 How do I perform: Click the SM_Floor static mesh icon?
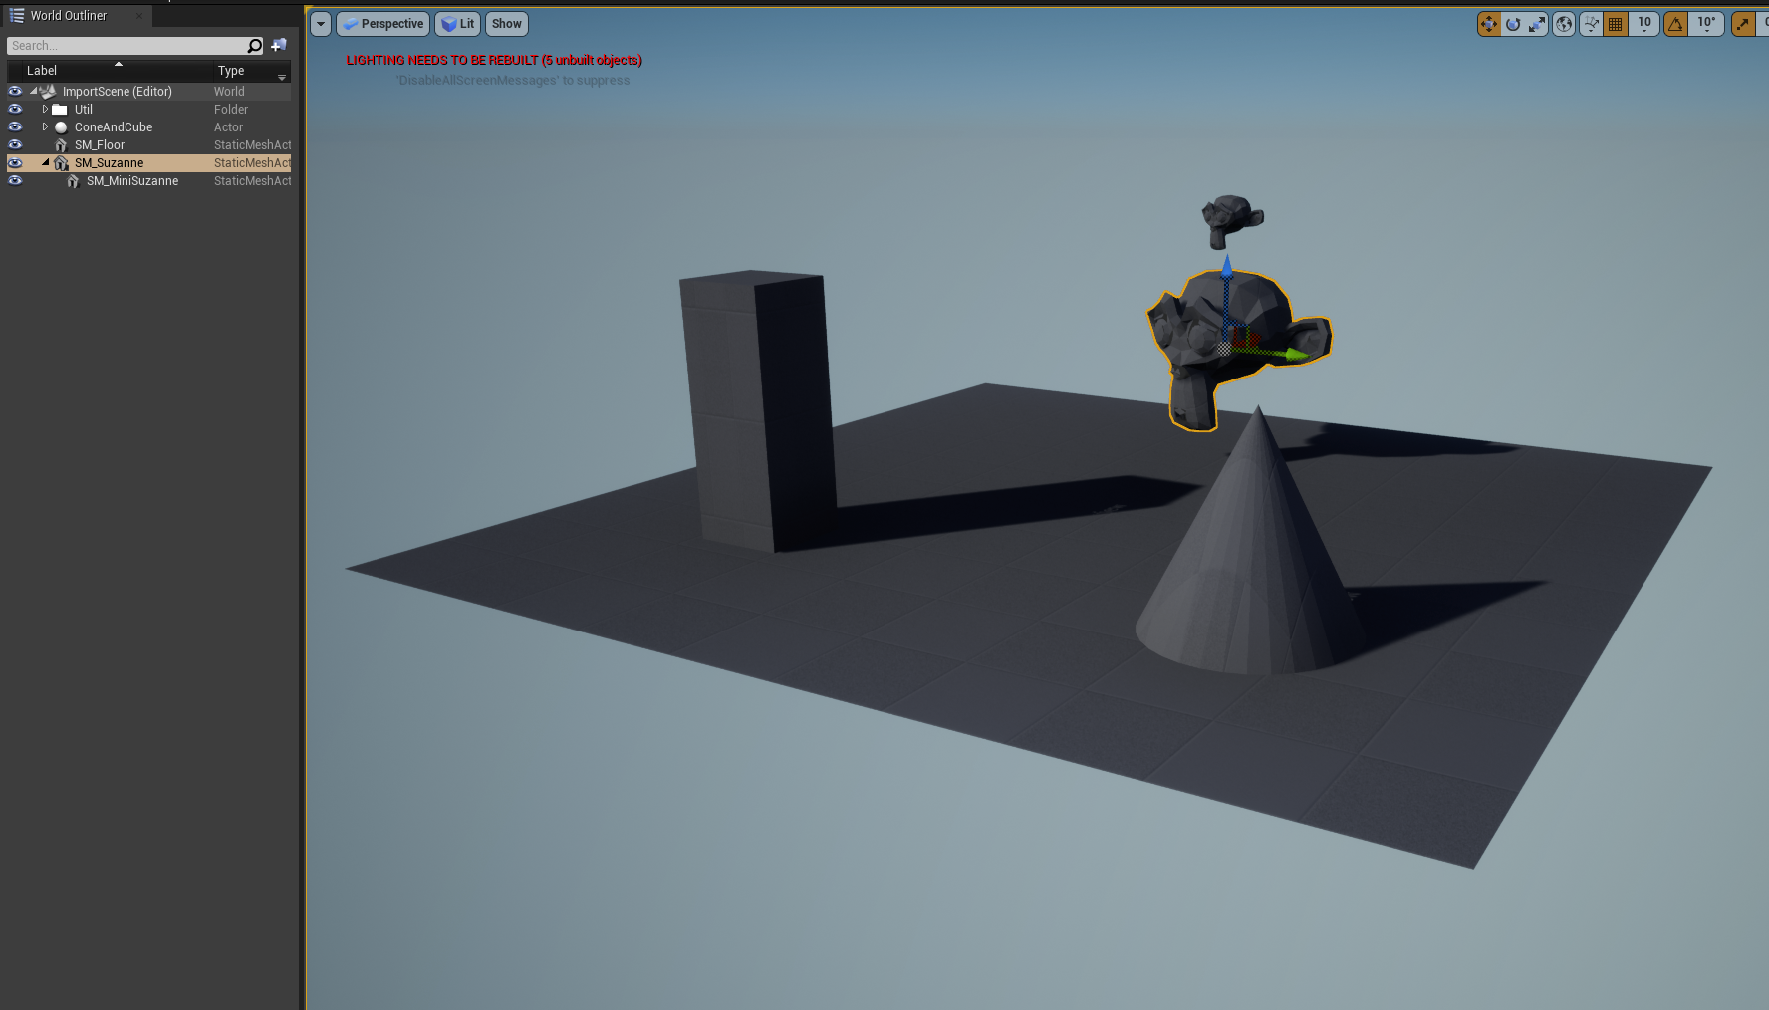61,145
